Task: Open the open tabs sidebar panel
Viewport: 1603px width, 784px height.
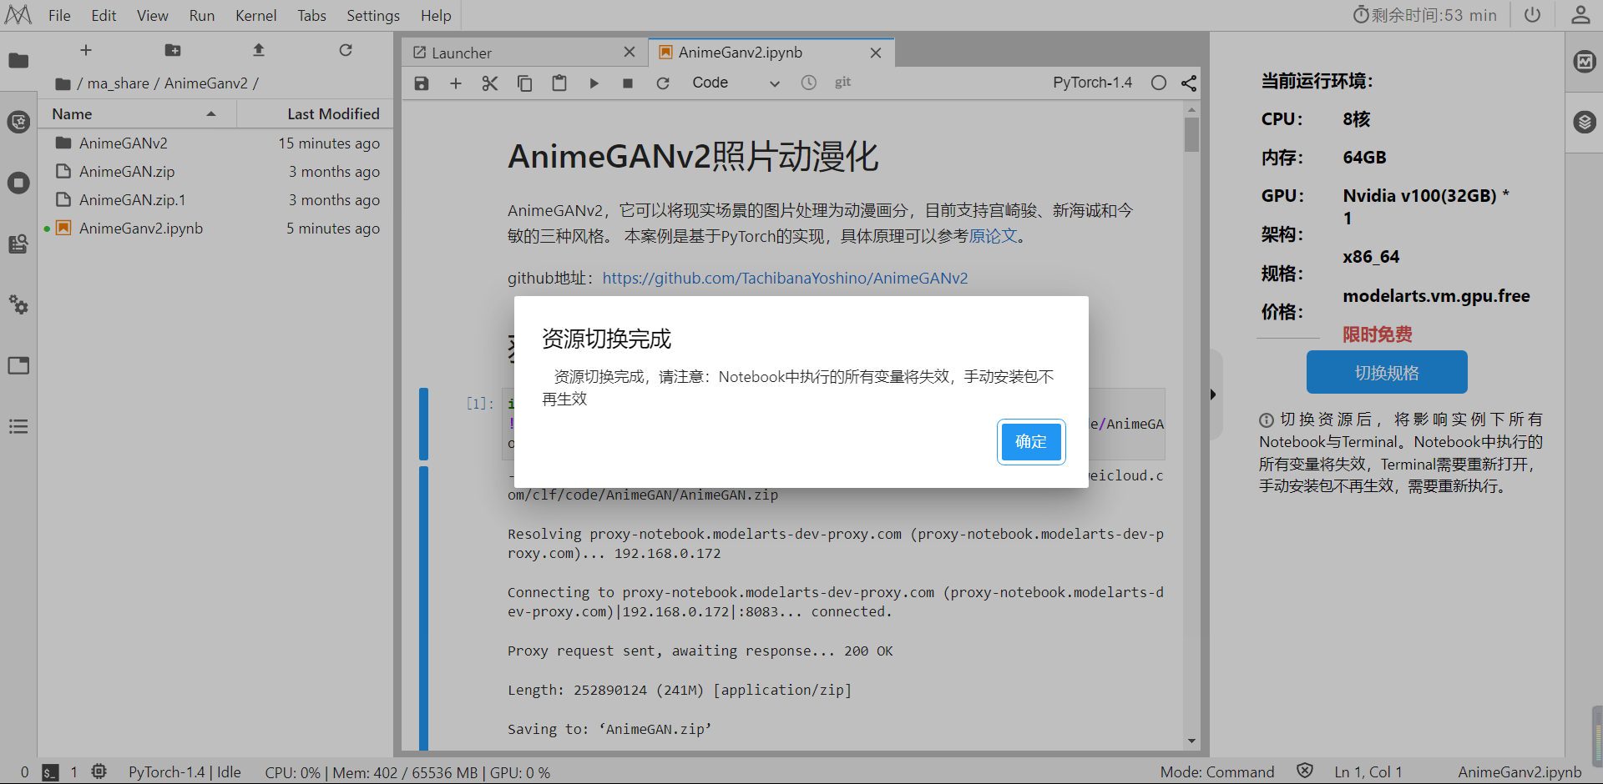Action: point(18,365)
